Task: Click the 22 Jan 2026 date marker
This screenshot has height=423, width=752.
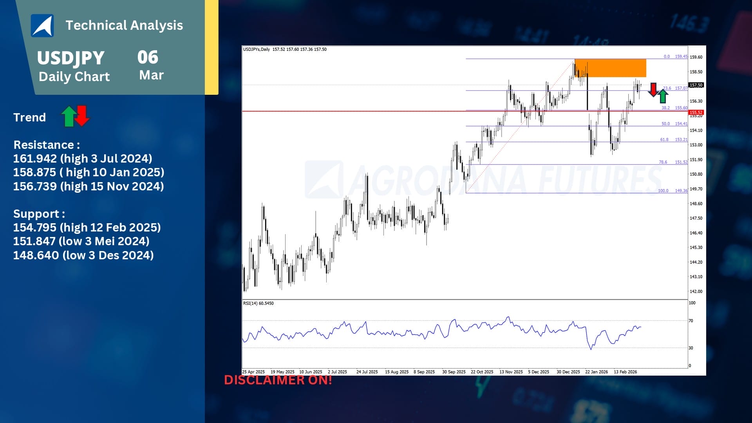Action: 596,372
